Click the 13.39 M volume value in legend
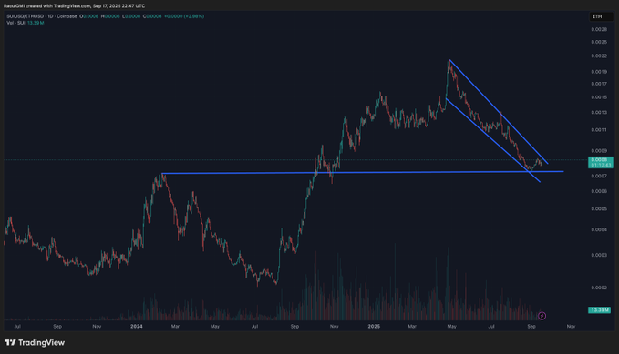The image size is (619, 354). point(36,23)
